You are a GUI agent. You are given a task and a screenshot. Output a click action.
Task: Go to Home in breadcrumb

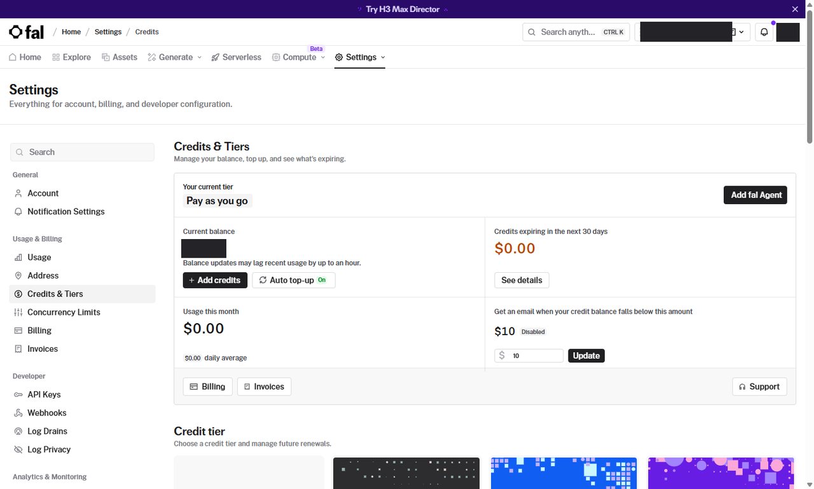pyautogui.click(x=71, y=32)
